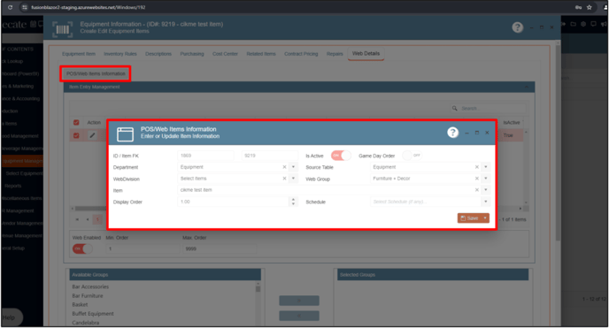Open help in POS/Web Items Information dialog

452,133
